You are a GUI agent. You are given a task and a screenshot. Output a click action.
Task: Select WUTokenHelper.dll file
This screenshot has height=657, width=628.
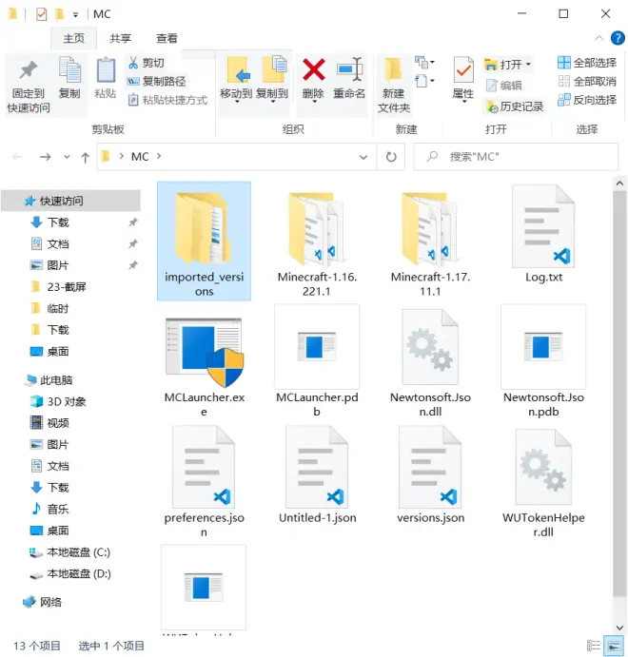click(x=543, y=482)
